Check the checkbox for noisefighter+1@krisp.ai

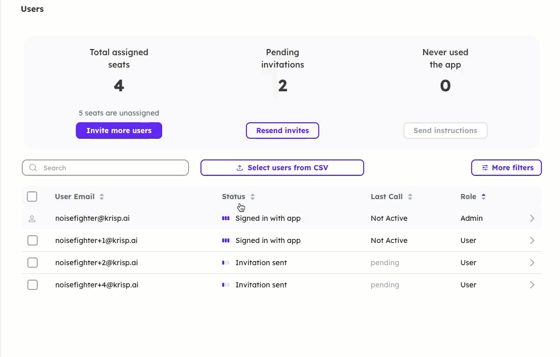tap(32, 240)
